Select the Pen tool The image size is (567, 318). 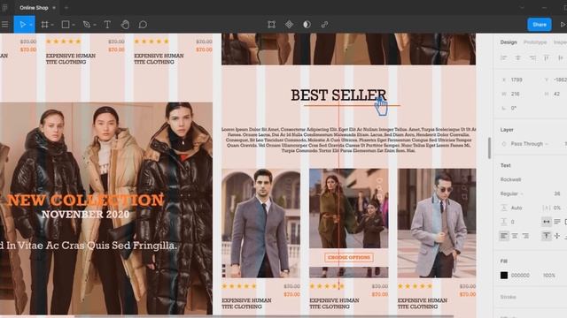(87, 25)
